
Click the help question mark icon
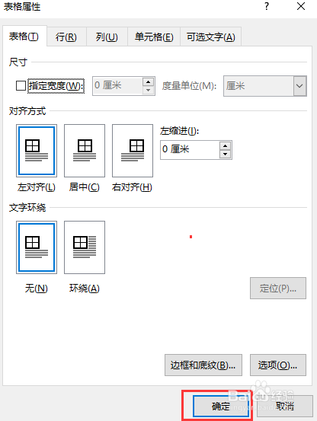click(267, 6)
